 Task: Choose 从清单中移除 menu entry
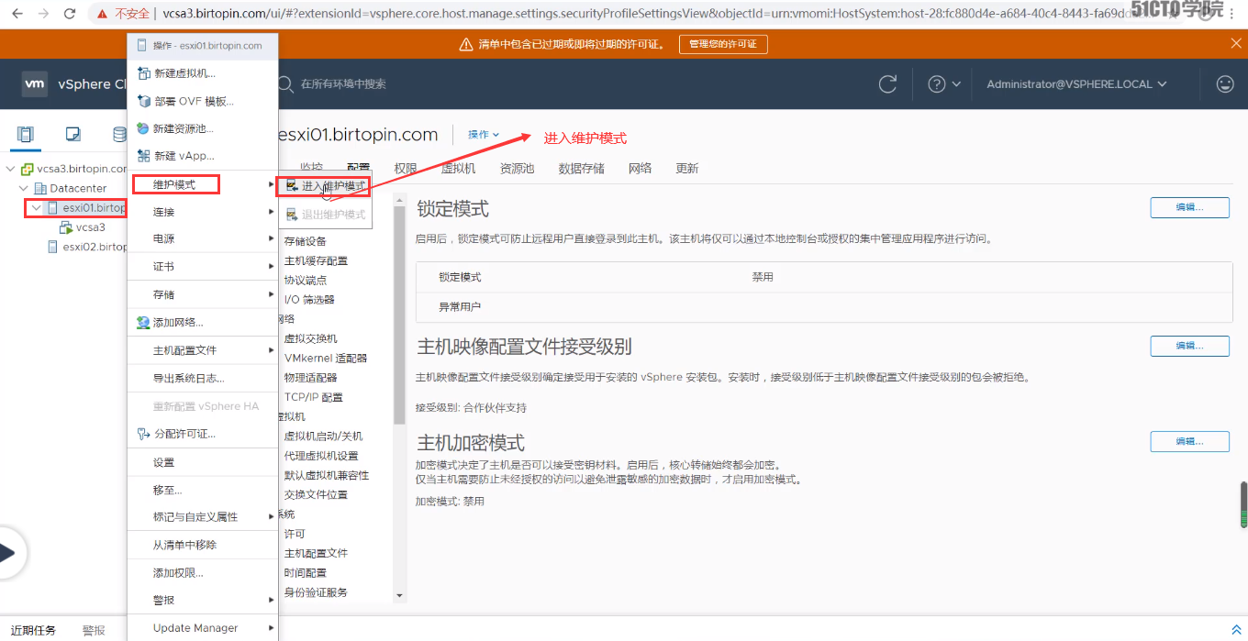202,545
